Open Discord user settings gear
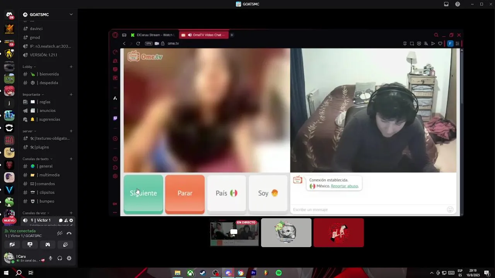495x278 pixels. tap(69, 258)
